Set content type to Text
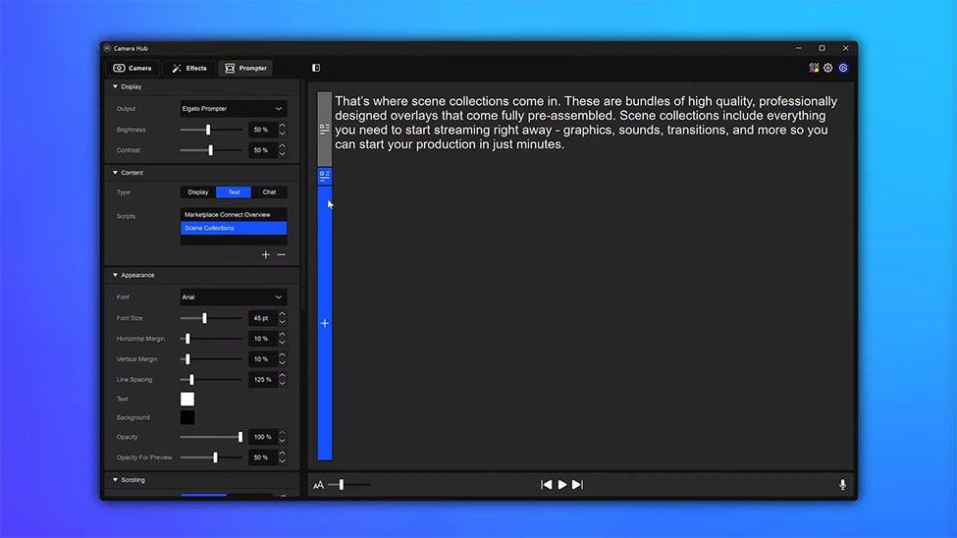The width and height of the screenshot is (957, 538). click(x=234, y=192)
